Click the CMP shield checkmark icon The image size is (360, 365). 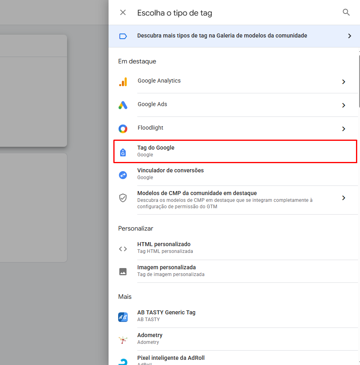[123, 198]
